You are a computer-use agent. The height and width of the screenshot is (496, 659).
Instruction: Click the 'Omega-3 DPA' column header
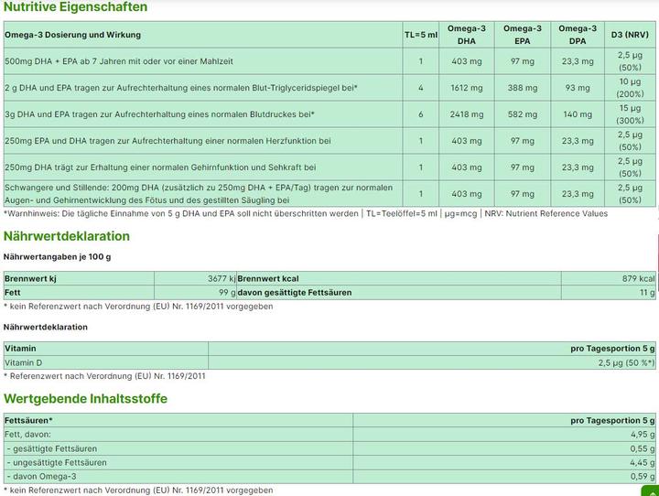coord(578,35)
